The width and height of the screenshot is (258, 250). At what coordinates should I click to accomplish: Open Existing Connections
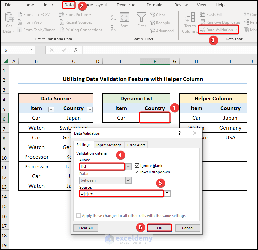point(81,30)
